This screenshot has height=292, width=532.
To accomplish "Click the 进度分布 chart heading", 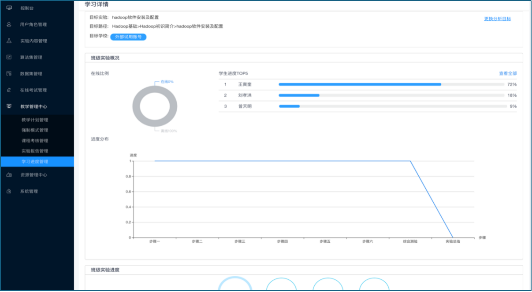I will coord(100,139).
